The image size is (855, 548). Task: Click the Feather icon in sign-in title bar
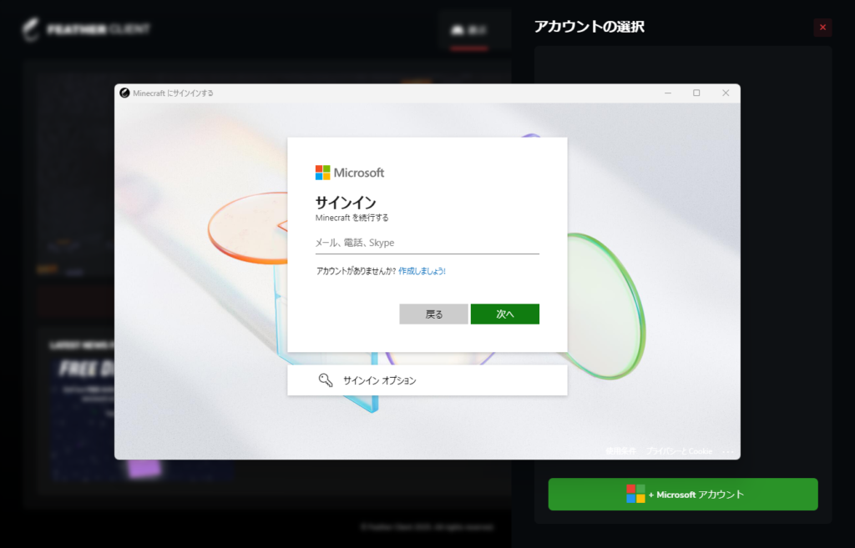[124, 93]
